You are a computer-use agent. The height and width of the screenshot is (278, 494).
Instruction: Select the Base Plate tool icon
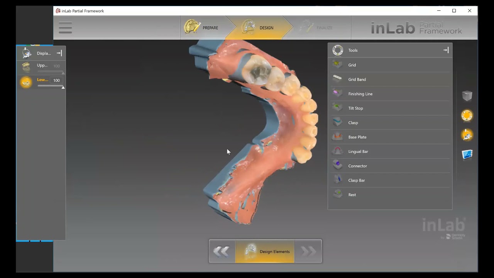[x=338, y=137]
